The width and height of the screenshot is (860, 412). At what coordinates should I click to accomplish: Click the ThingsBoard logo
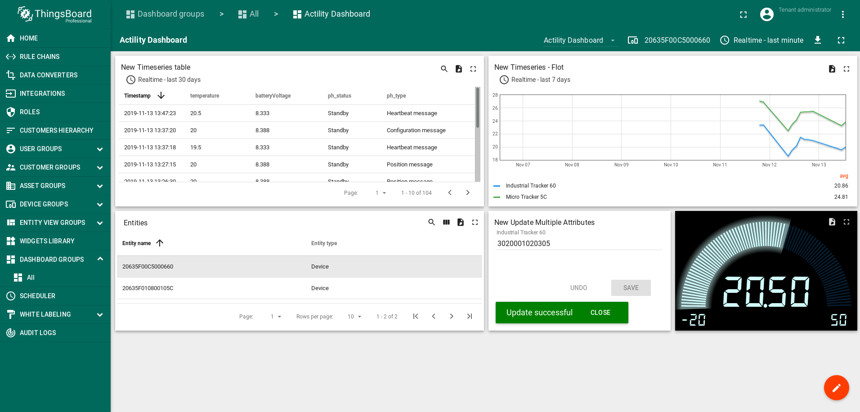[54, 14]
